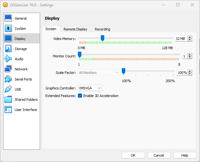
Task: Increase Video Memory with up arrow
Action: [190, 37]
